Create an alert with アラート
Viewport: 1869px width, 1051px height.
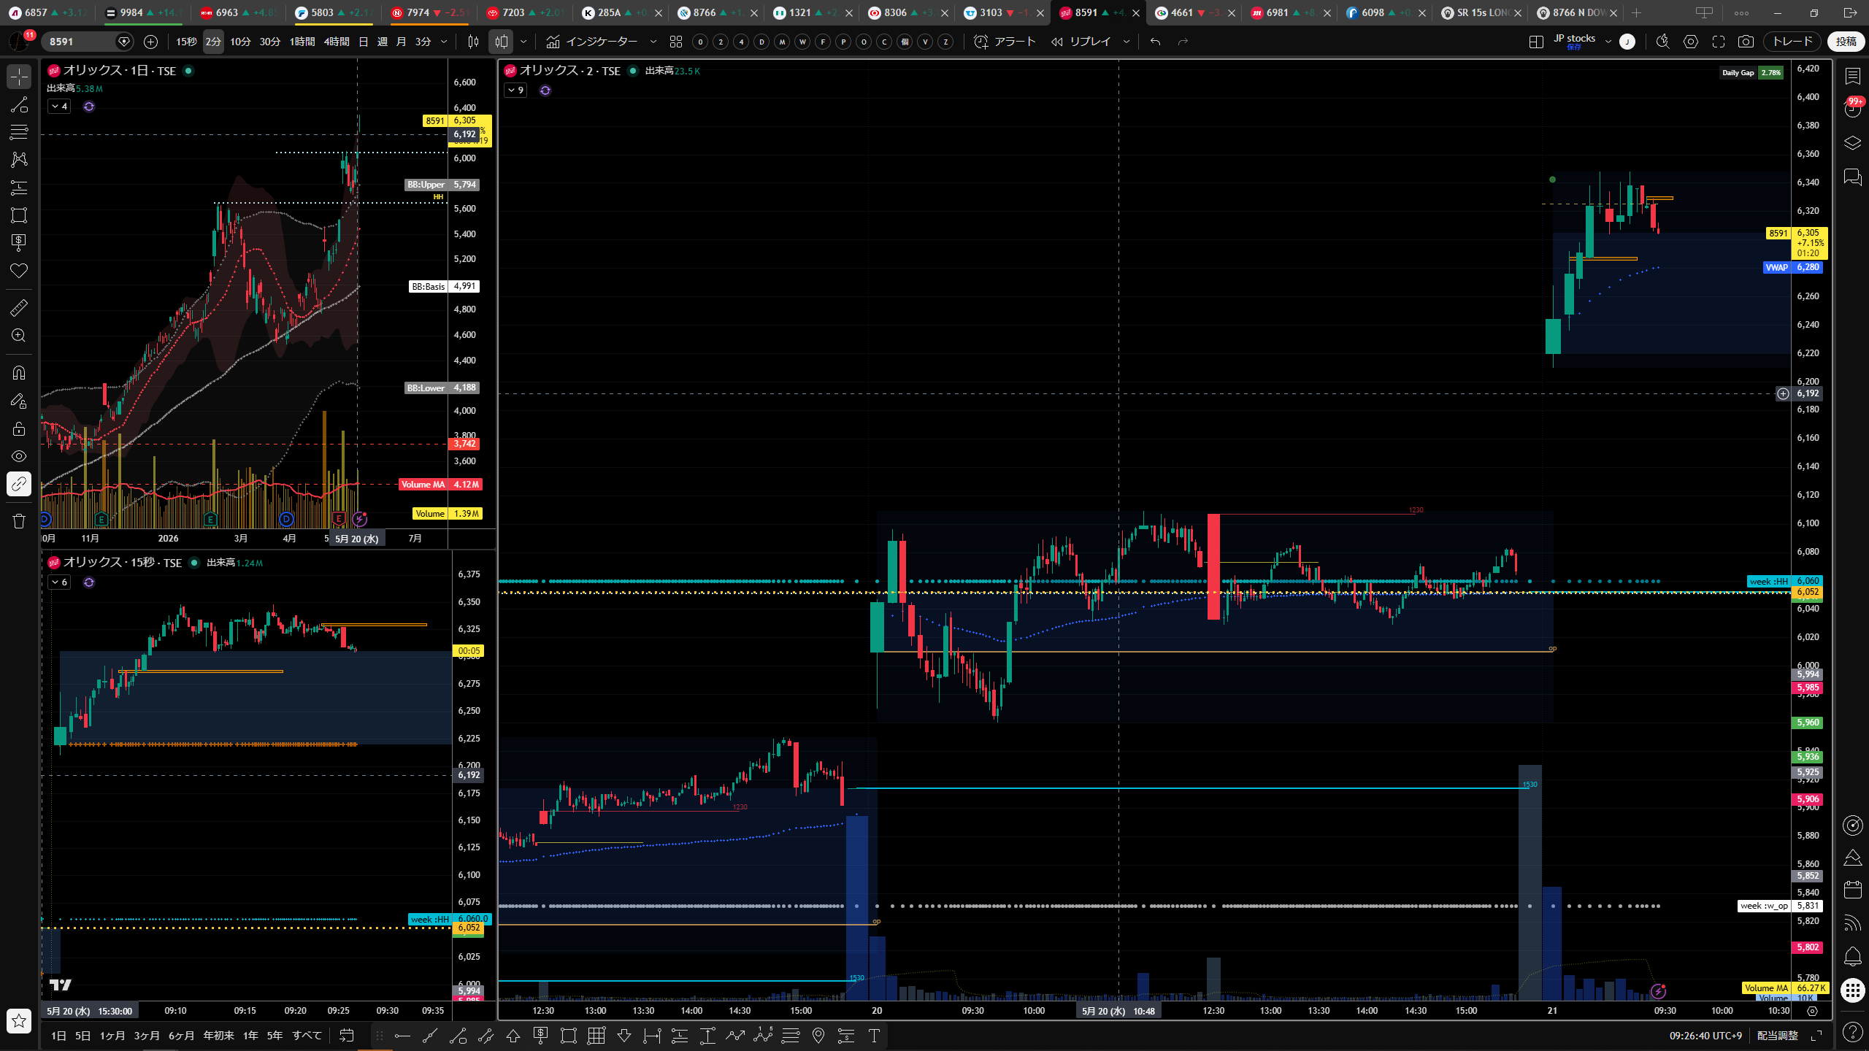coord(1005,42)
